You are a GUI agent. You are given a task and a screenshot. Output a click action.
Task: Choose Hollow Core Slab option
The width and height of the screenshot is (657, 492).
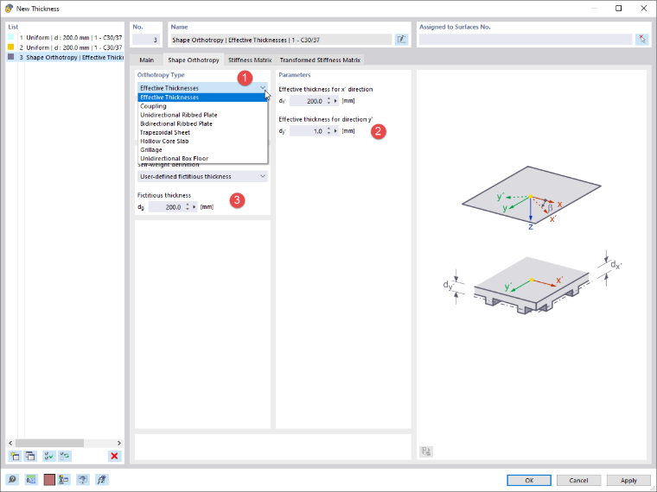click(x=202, y=141)
